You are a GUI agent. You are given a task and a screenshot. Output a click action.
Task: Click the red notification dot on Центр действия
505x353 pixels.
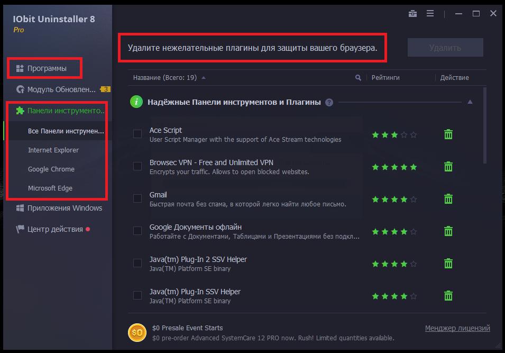click(x=88, y=229)
